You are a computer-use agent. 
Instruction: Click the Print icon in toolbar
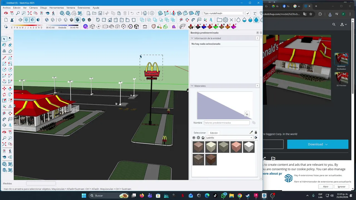pyautogui.click(x=145, y=13)
